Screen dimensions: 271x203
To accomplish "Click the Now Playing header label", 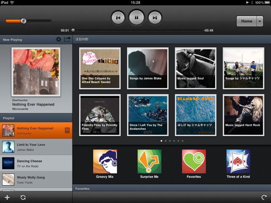I will pyautogui.click(x=12, y=39).
